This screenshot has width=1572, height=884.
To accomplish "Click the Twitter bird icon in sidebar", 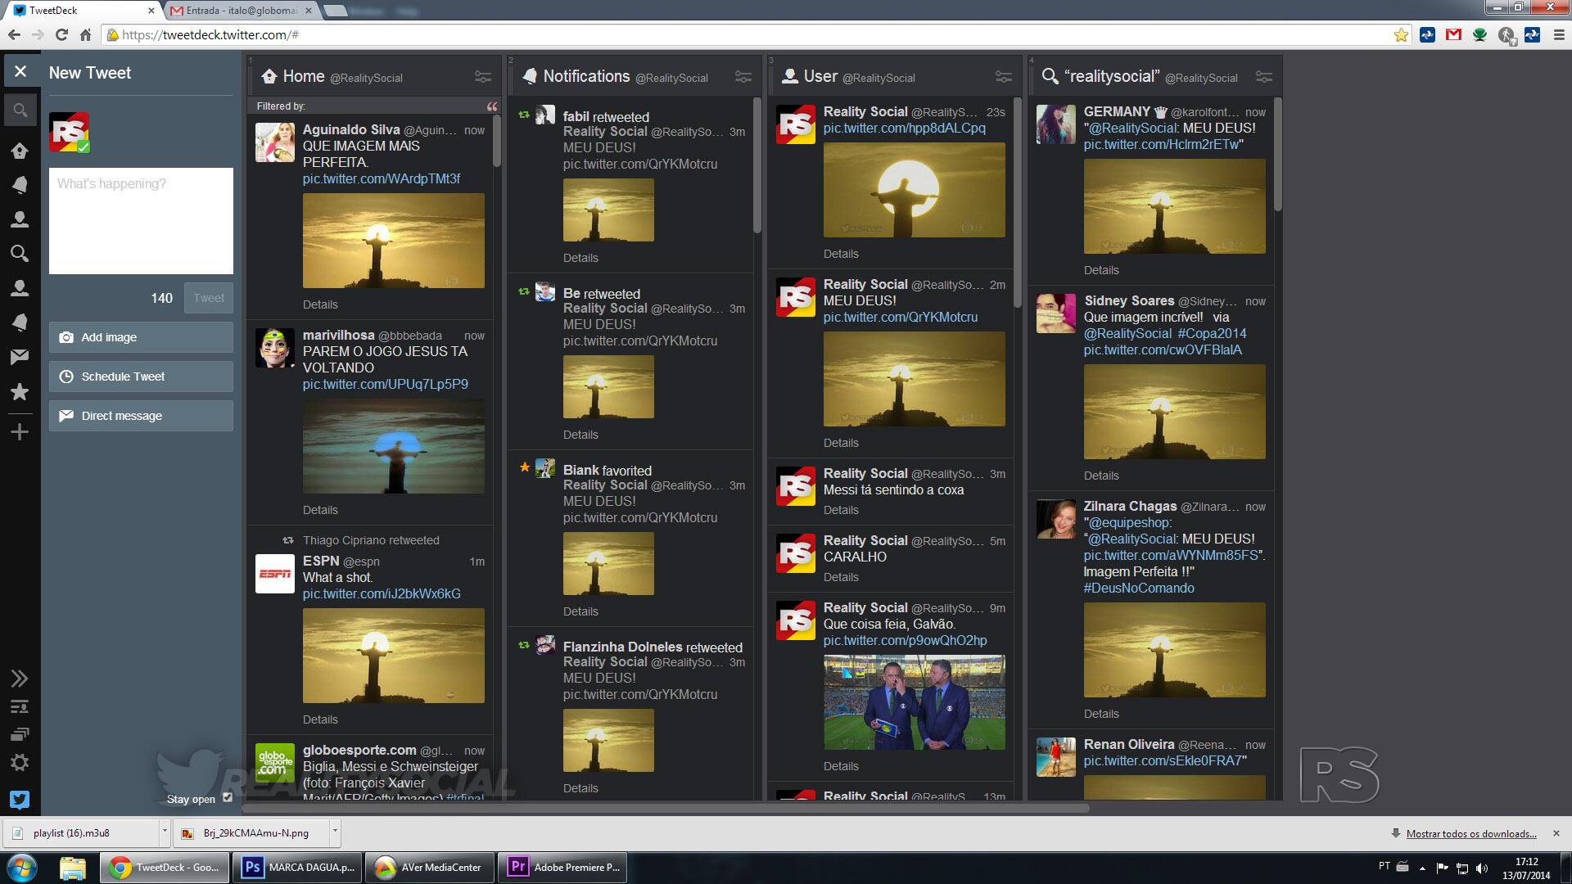I will [x=20, y=800].
